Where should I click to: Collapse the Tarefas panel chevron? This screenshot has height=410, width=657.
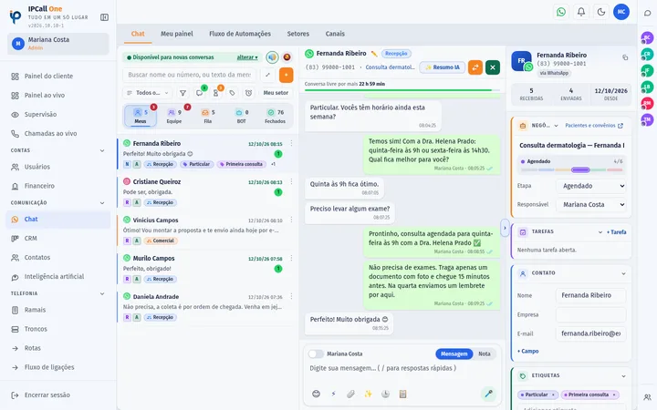point(600,231)
